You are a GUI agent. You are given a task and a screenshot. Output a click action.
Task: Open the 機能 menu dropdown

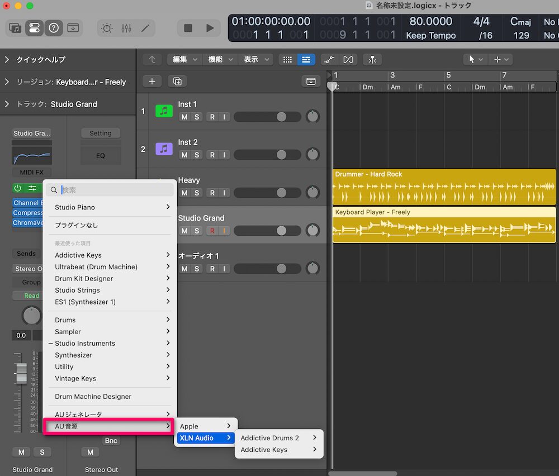coord(220,59)
